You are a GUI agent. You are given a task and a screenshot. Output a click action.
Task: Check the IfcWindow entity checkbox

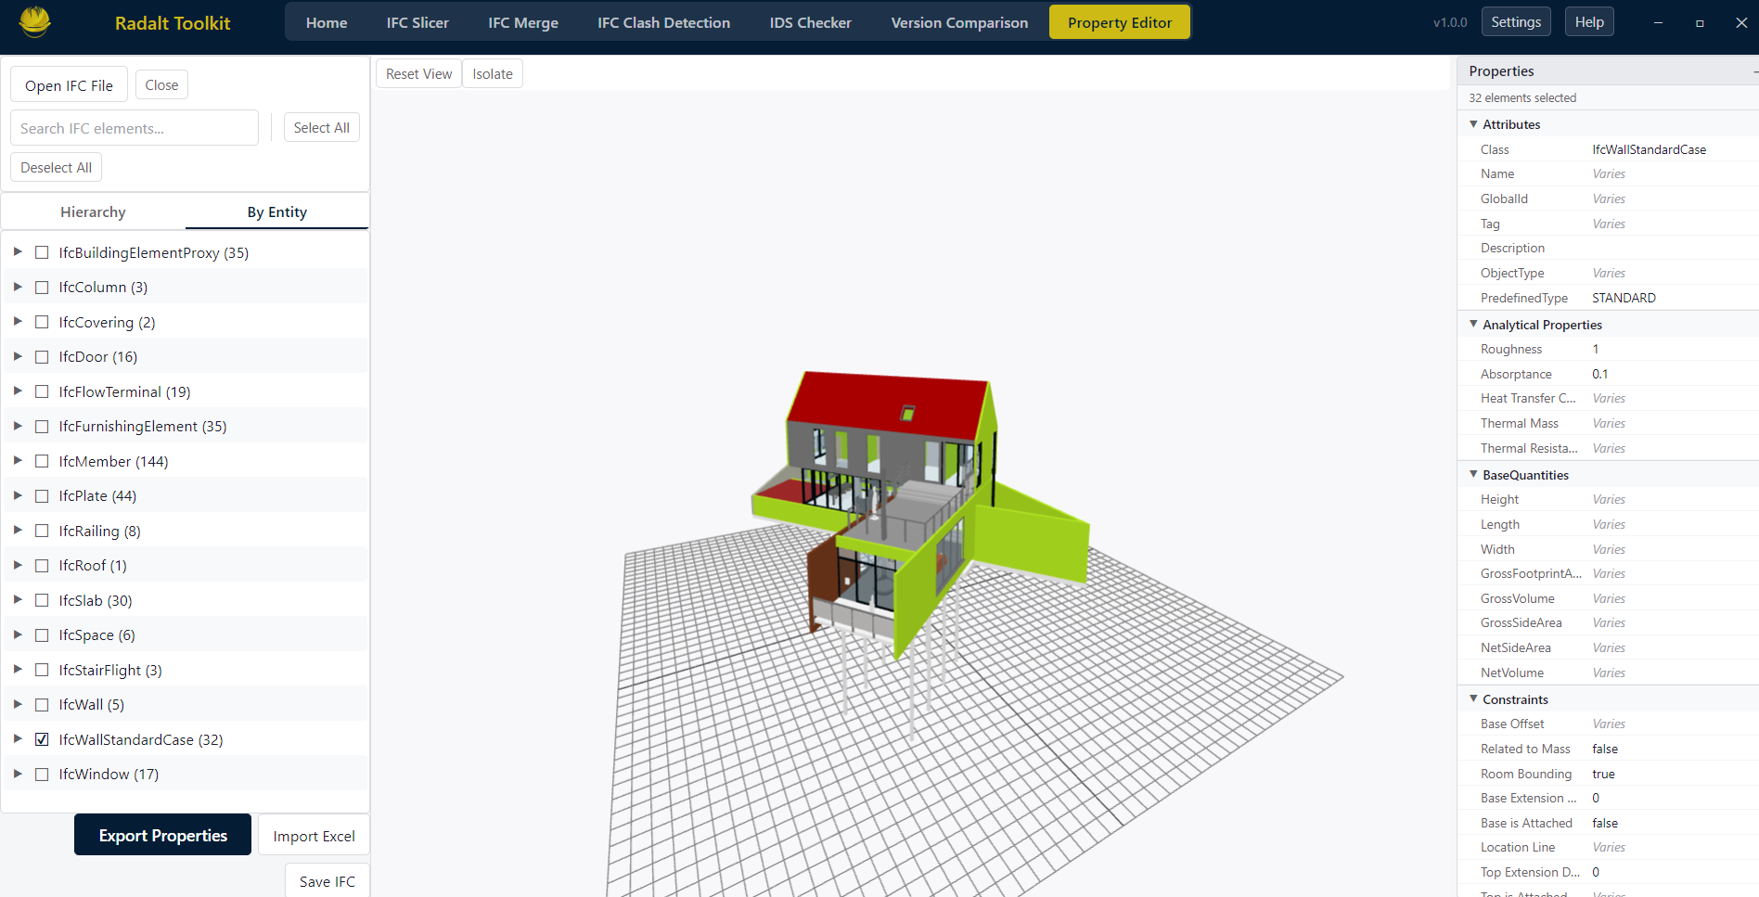[42, 774]
